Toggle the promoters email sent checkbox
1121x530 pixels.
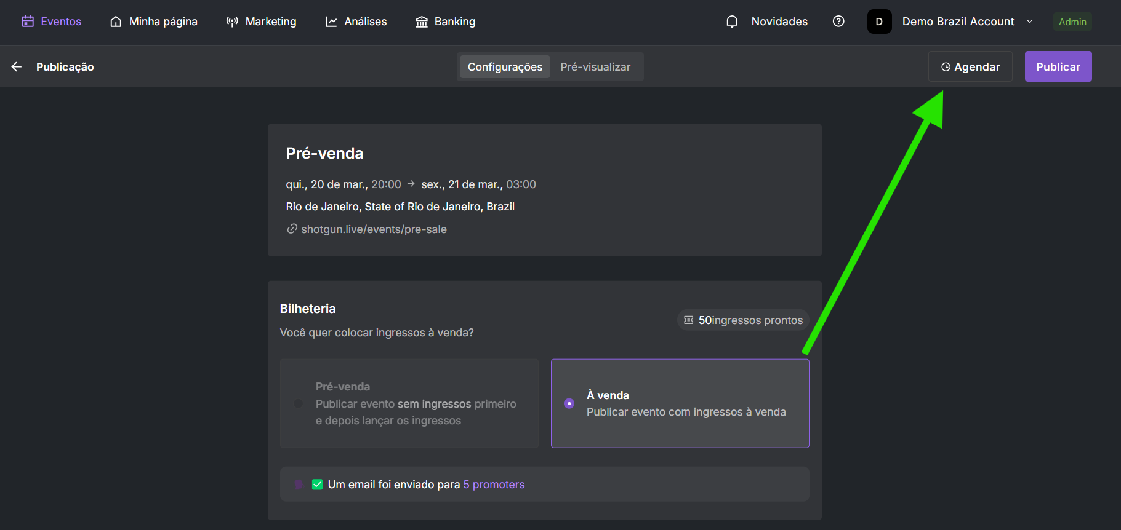pos(317,485)
